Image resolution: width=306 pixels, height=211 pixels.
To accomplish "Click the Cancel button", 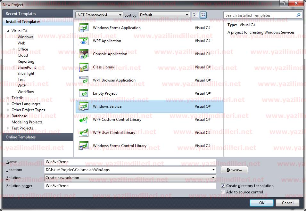I will [287, 203].
